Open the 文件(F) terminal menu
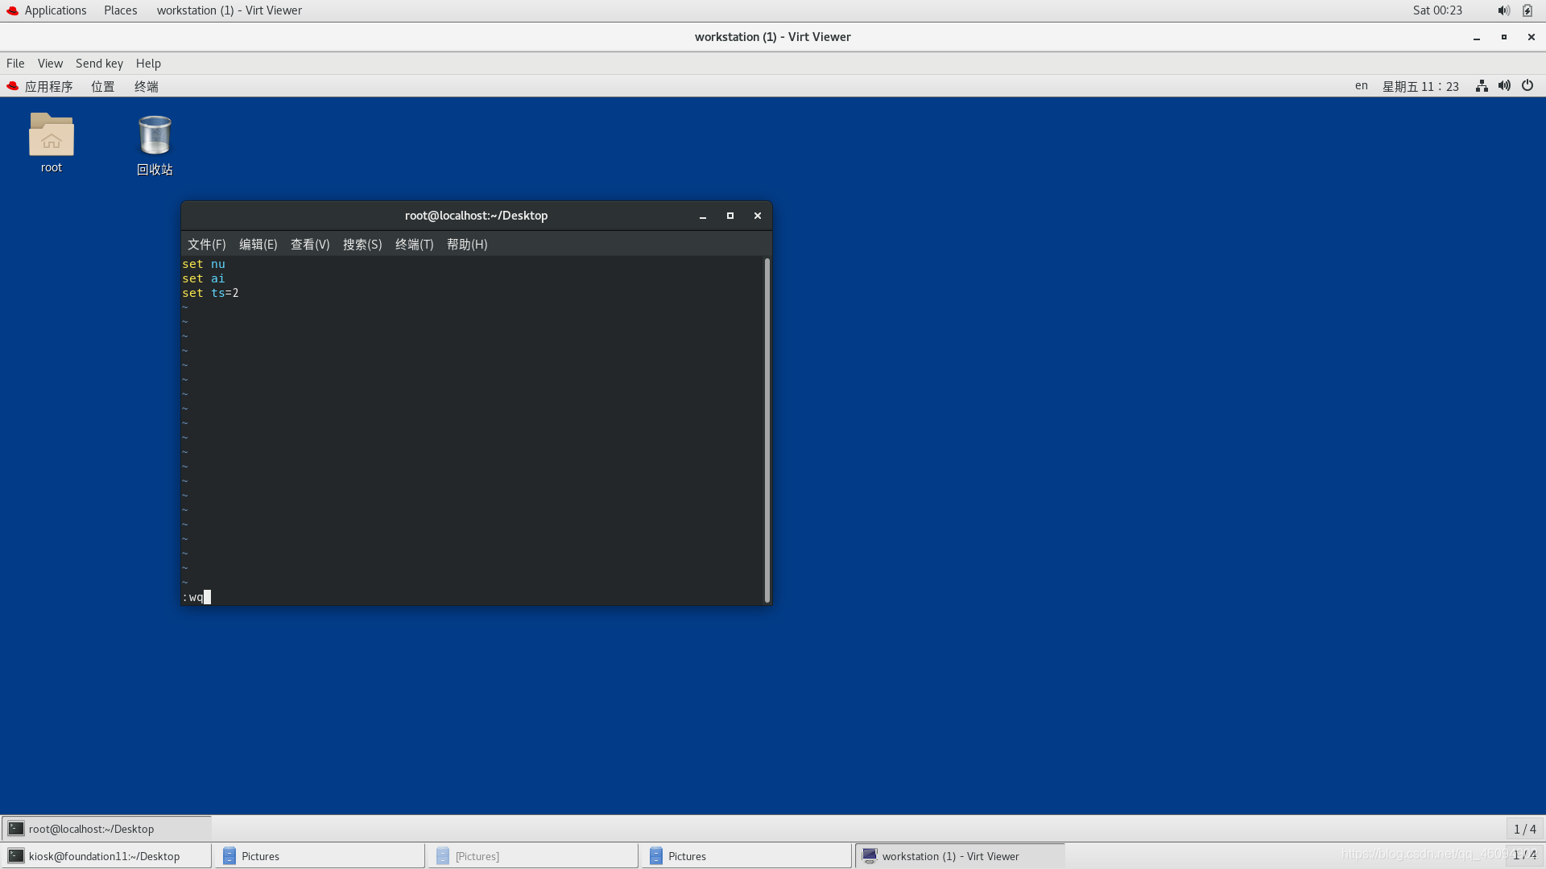The width and height of the screenshot is (1546, 869). [x=206, y=245]
